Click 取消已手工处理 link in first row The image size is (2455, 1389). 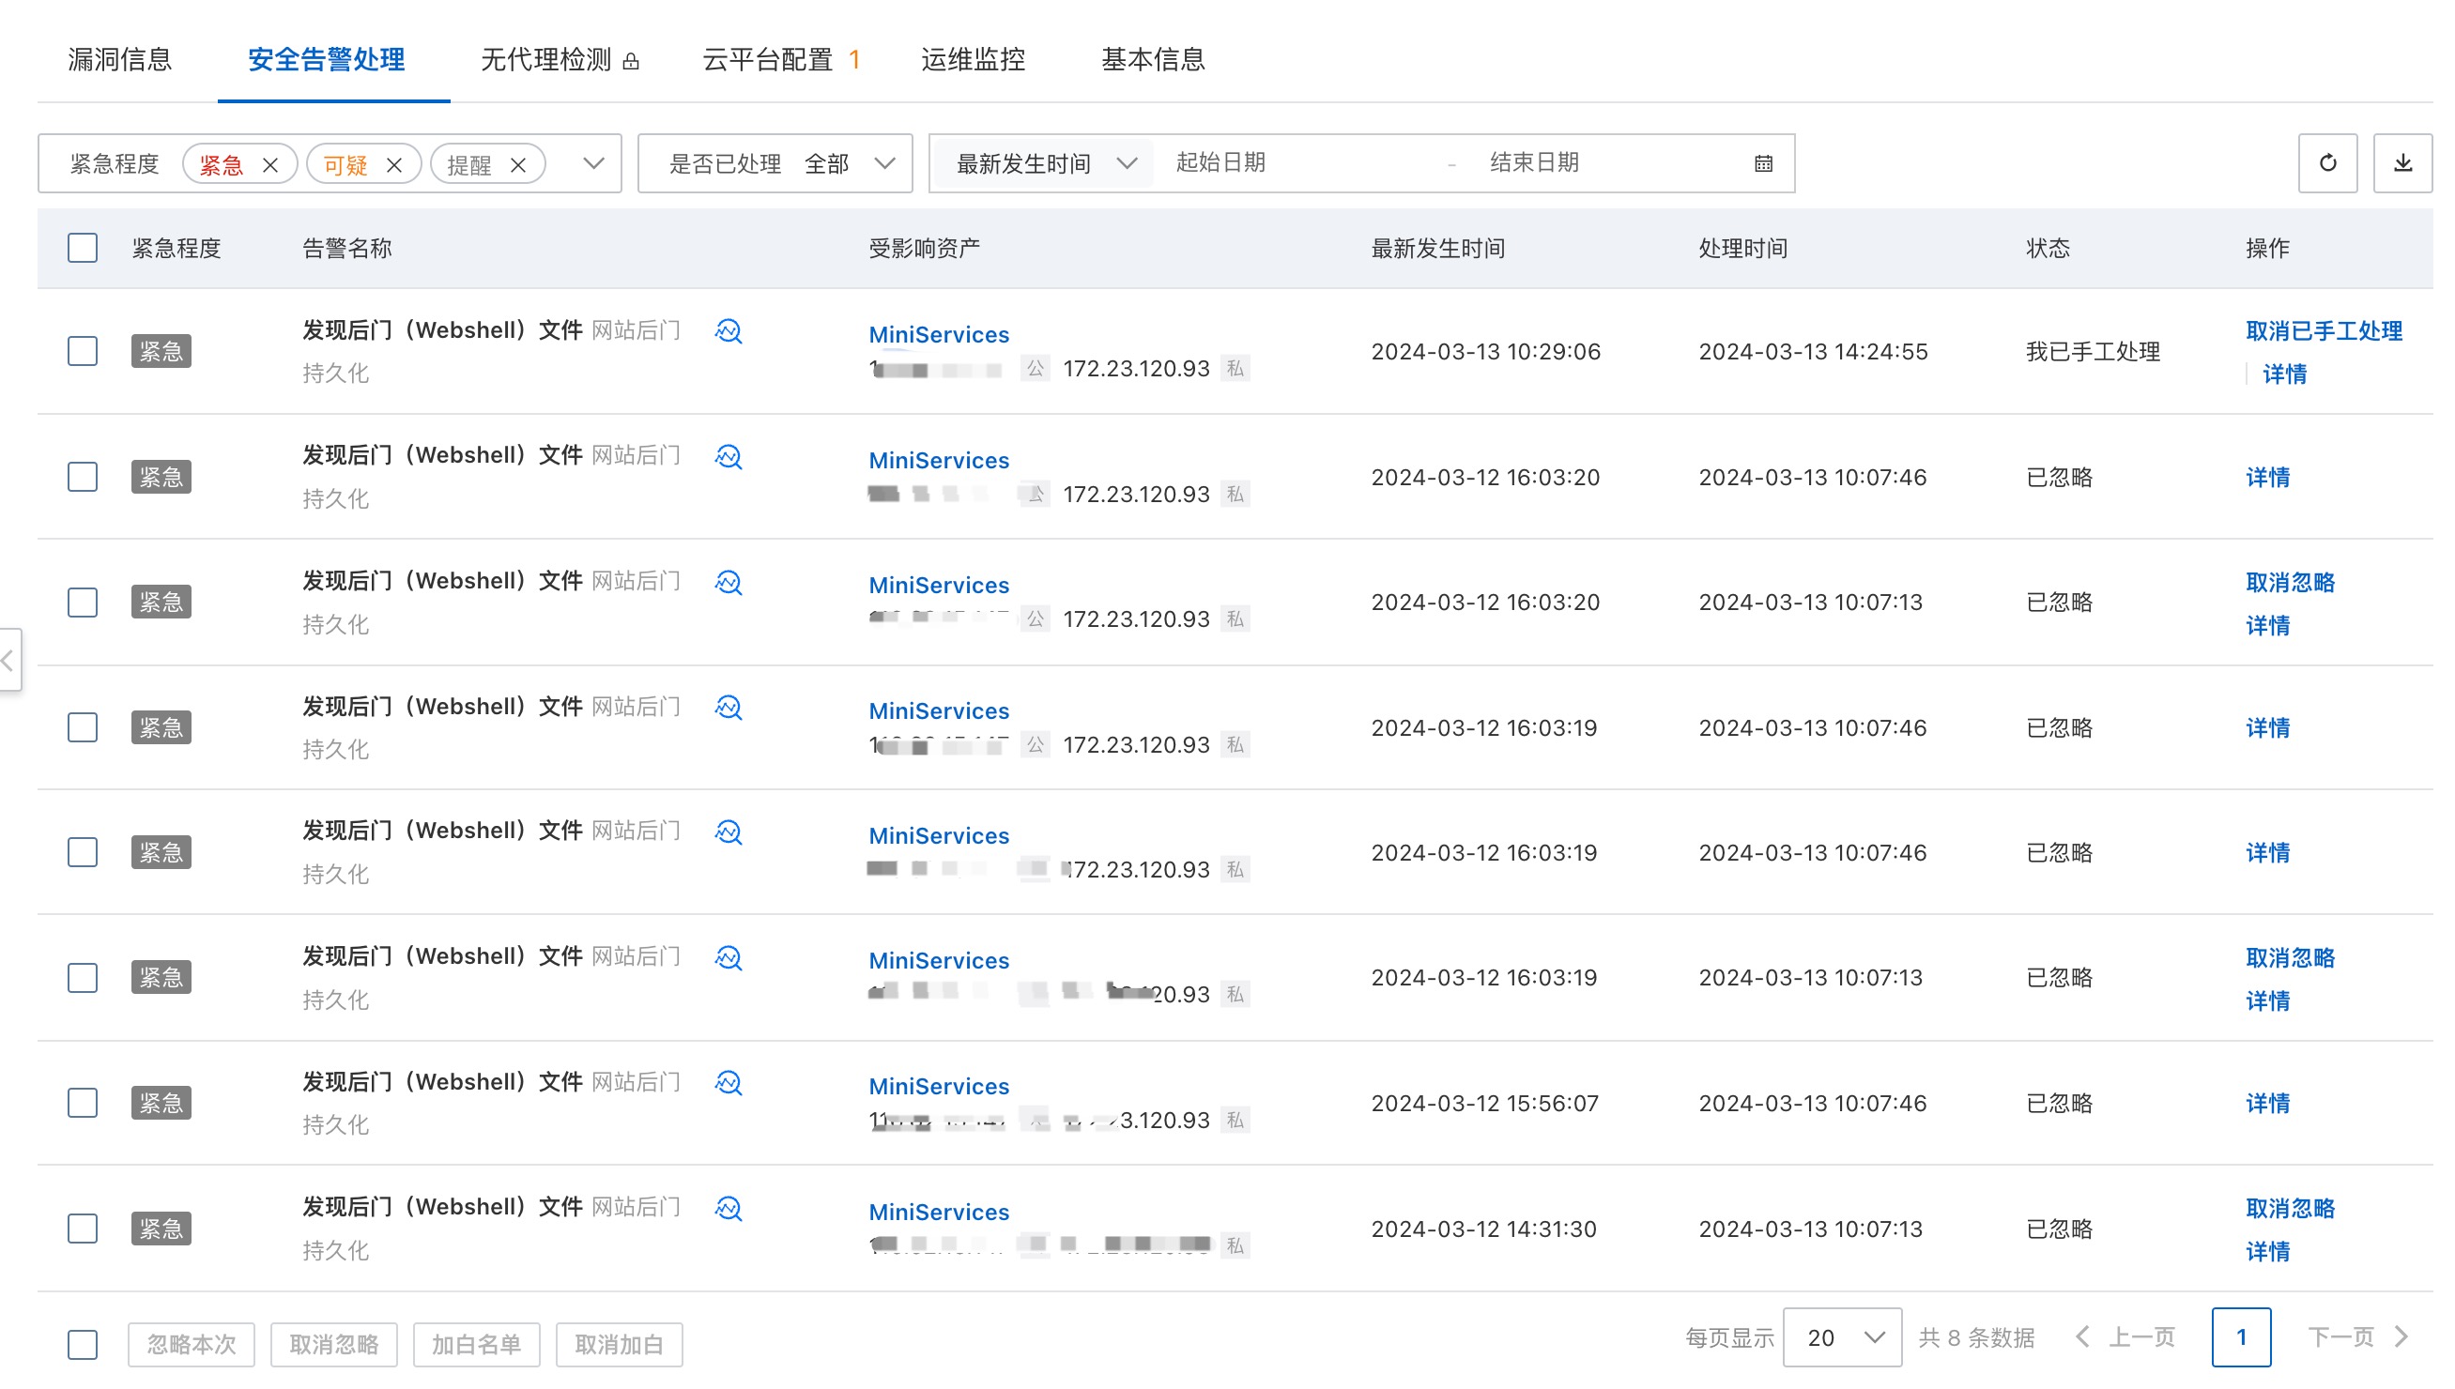coord(2323,331)
